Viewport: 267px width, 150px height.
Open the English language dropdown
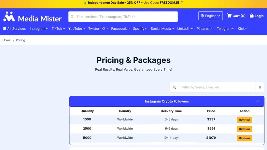210,16
